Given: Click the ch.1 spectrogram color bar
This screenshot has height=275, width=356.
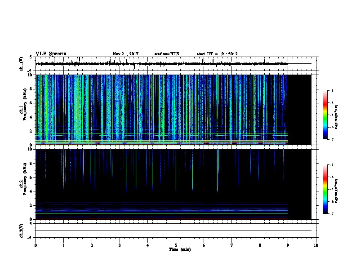Looking at the screenshot, I should [x=325, y=115].
